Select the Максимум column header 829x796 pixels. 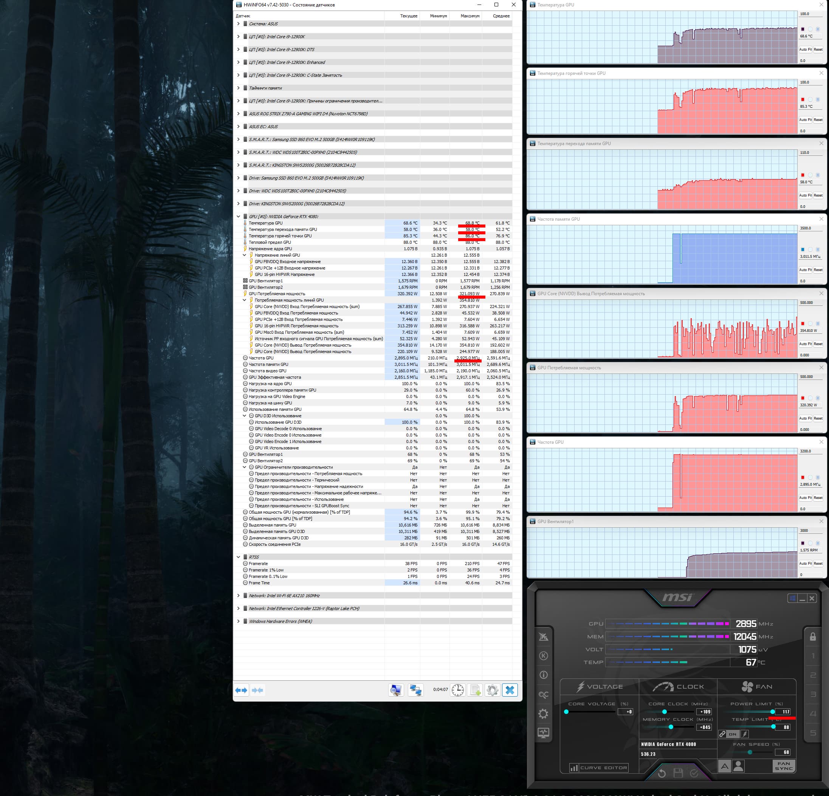[x=470, y=15]
